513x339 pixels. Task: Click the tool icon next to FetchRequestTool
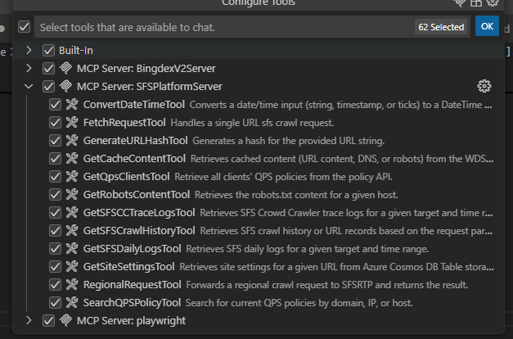coord(72,123)
